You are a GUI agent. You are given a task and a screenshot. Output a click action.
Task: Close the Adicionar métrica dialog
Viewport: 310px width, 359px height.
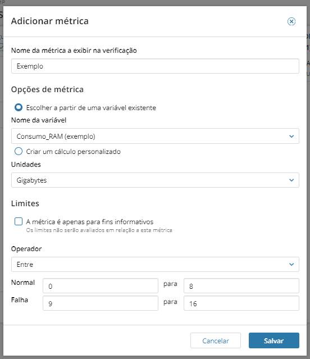291,21
